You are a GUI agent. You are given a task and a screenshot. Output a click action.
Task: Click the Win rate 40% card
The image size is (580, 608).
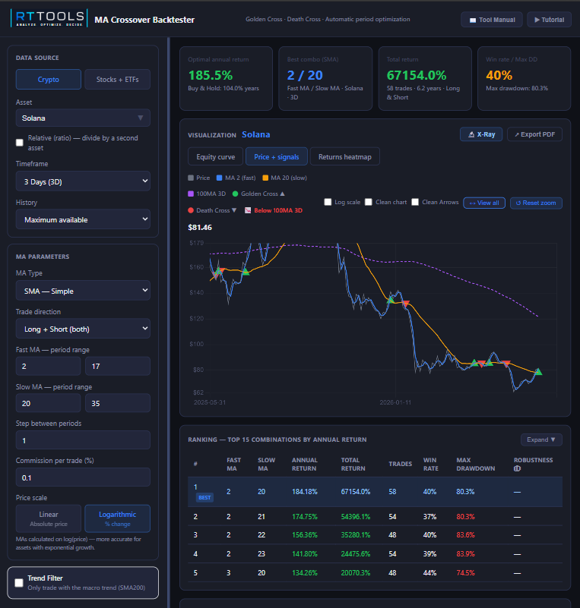pyautogui.click(x=524, y=79)
